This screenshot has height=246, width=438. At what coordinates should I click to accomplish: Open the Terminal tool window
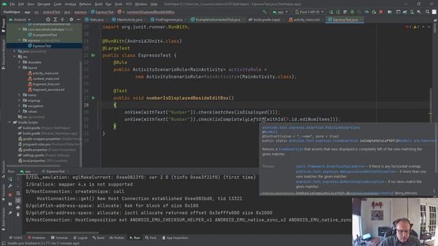[60, 238]
